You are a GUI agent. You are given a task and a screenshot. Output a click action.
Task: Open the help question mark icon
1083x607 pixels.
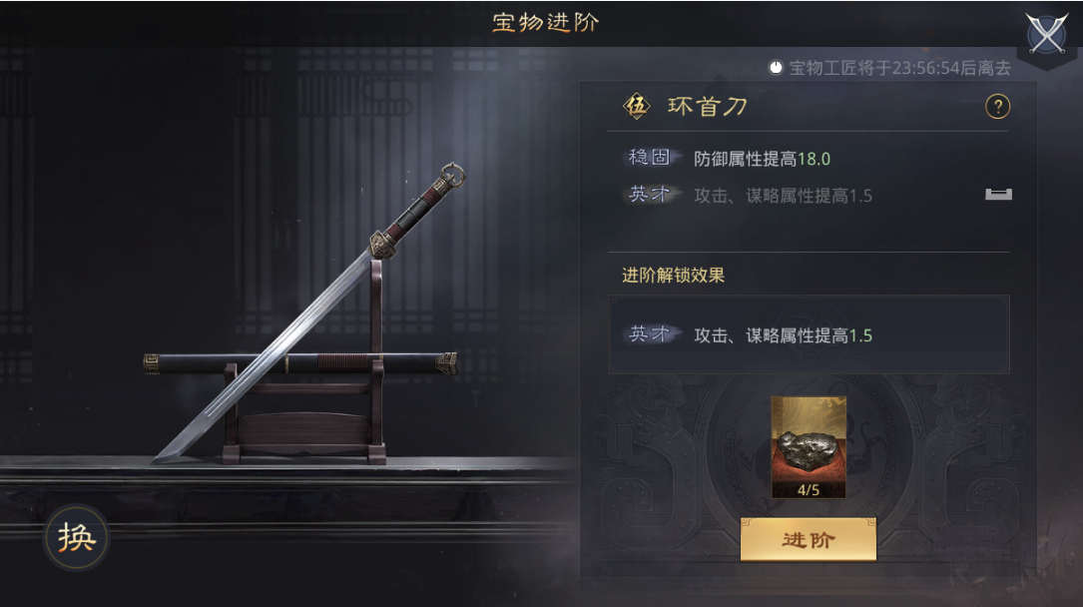(x=997, y=107)
